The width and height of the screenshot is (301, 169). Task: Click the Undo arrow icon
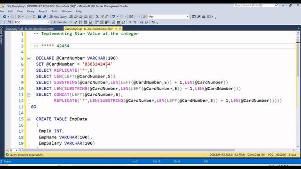pos(114,17)
